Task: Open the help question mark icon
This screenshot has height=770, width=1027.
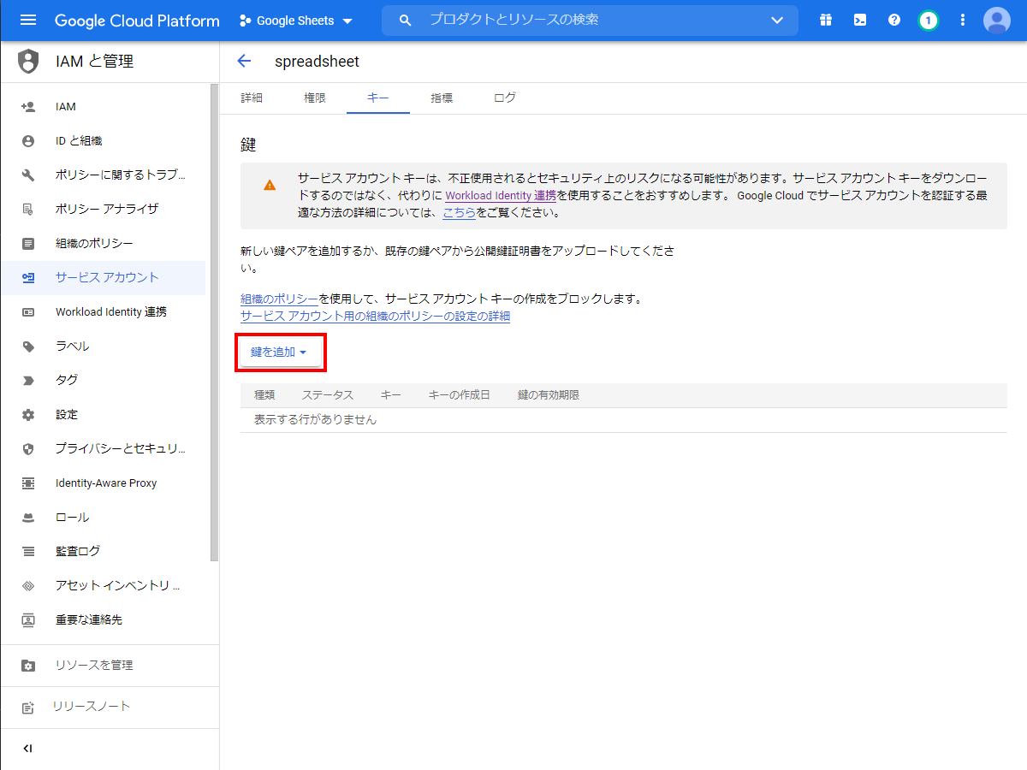Action: (x=894, y=20)
